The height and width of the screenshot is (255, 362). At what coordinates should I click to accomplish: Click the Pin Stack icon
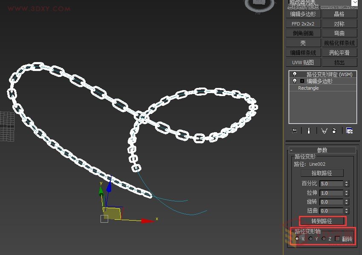tap(294, 131)
